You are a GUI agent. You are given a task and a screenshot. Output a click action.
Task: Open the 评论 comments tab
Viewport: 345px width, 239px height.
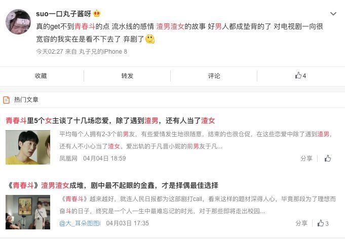click(x=214, y=76)
